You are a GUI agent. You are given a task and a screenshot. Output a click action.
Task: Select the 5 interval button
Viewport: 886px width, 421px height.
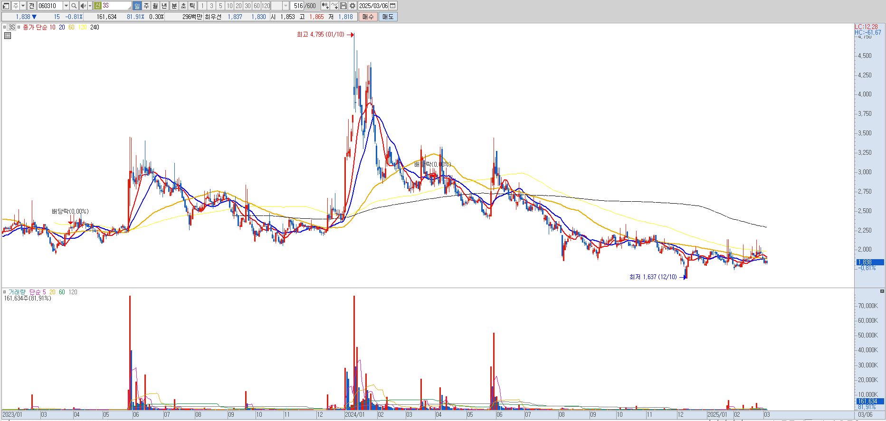pos(220,6)
